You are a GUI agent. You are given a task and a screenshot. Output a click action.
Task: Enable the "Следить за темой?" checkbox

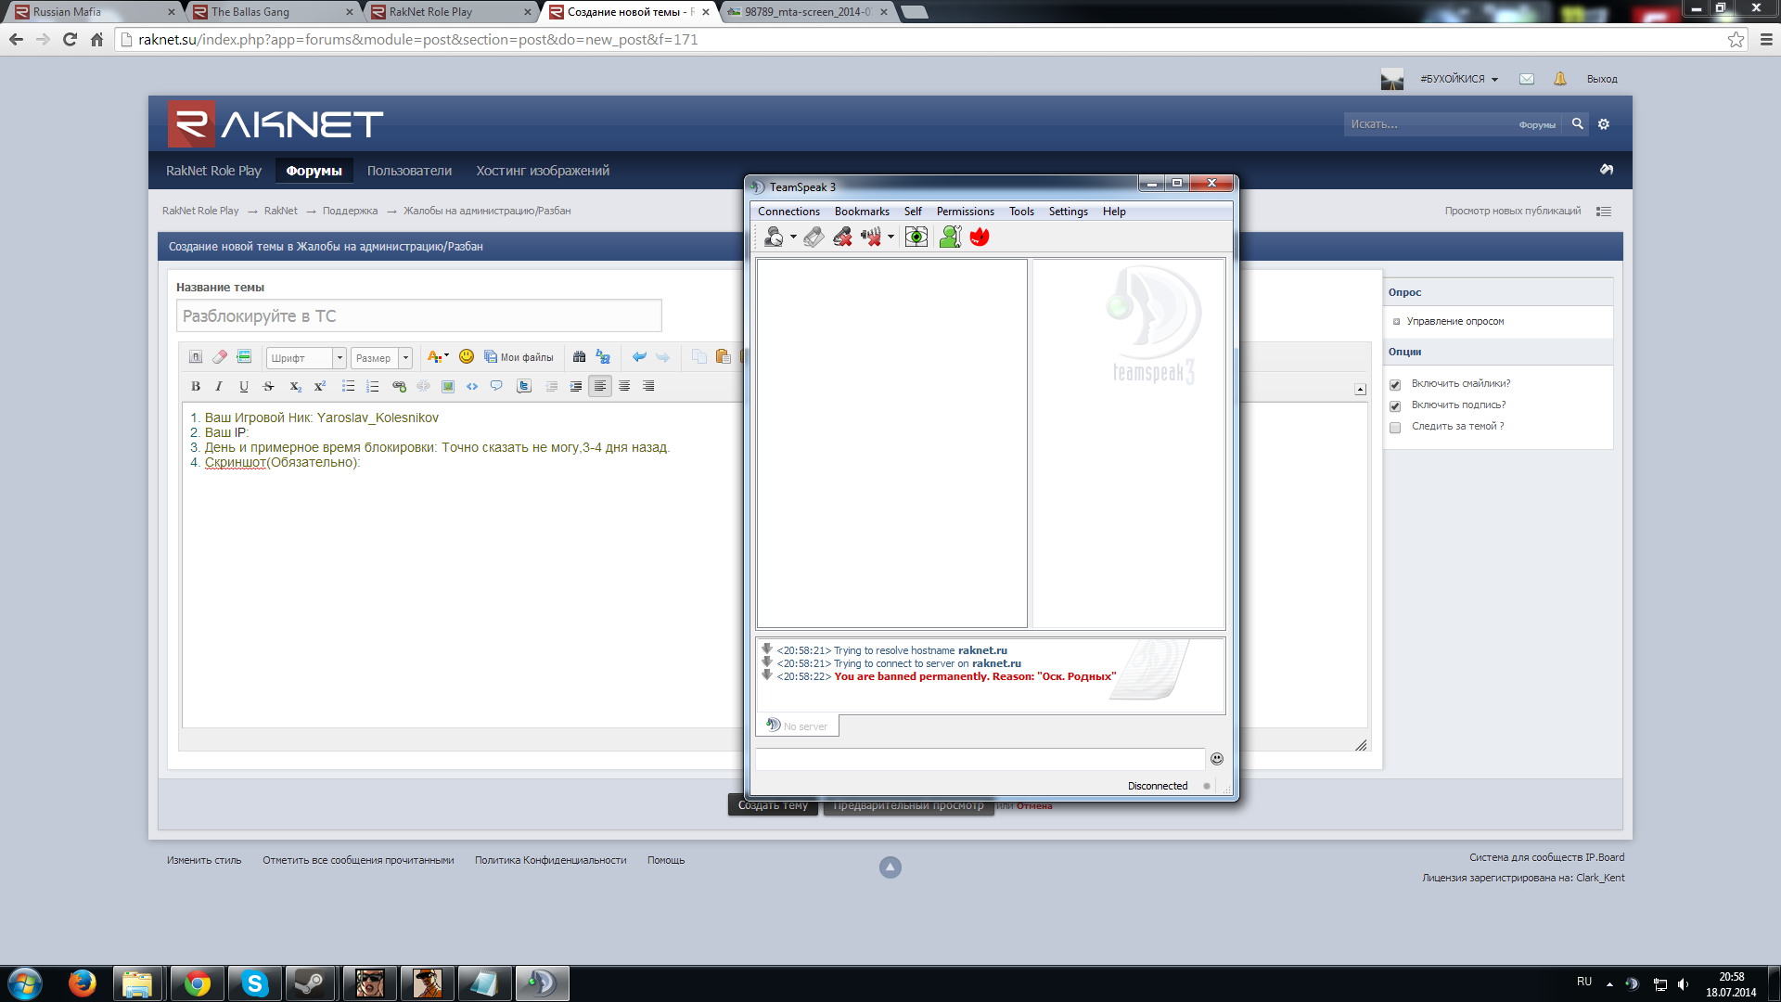pyautogui.click(x=1395, y=428)
